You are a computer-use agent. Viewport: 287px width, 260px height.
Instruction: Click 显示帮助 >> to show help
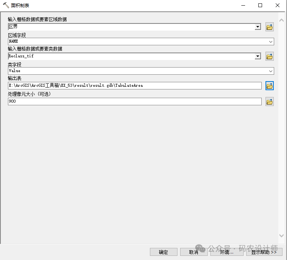[x=264, y=252]
